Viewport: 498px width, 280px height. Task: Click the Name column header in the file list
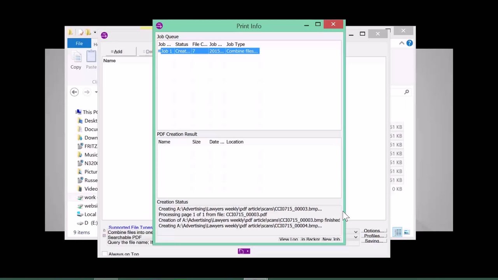tap(109, 61)
